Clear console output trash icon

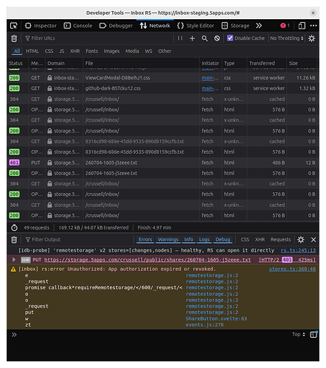14,239
